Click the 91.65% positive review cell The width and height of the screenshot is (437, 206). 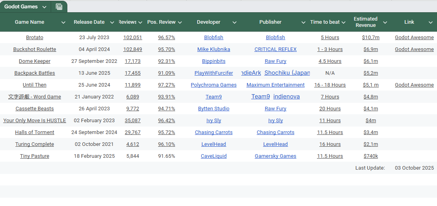[x=166, y=156]
